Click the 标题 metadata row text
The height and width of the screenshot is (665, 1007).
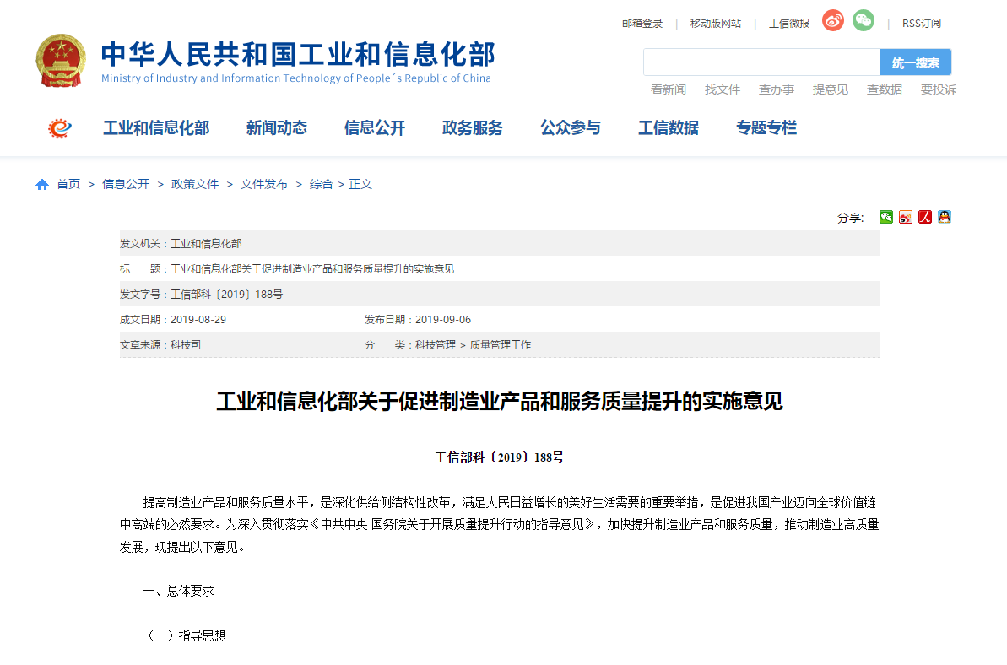click(287, 269)
